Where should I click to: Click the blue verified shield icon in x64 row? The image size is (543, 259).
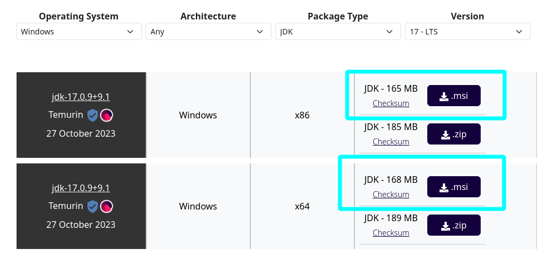[x=92, y=206]
